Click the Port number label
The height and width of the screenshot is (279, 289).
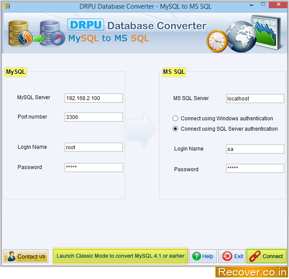coord(32,117)
